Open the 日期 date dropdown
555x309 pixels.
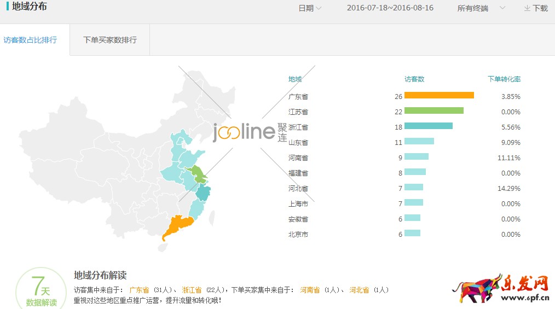point(310,8)
